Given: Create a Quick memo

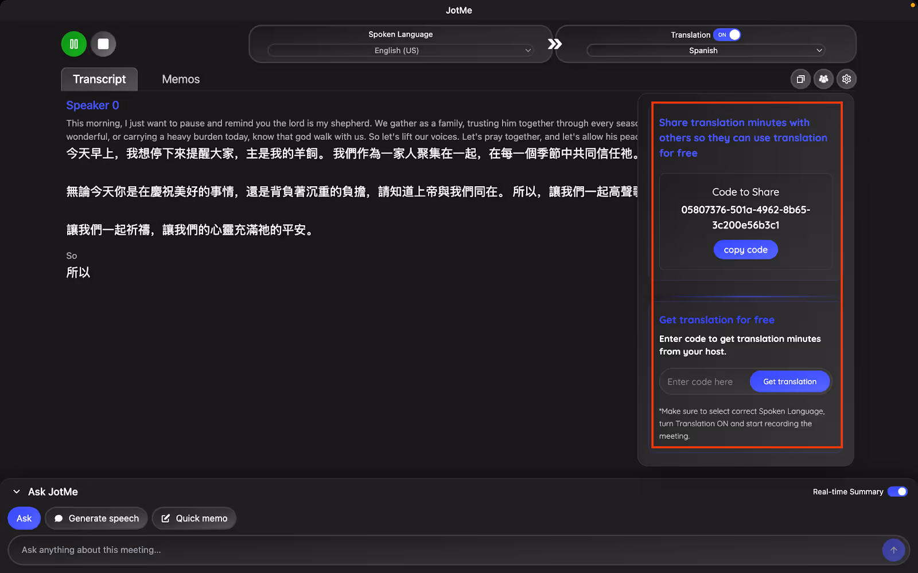Looking at the screenshot, I should 194,518.
